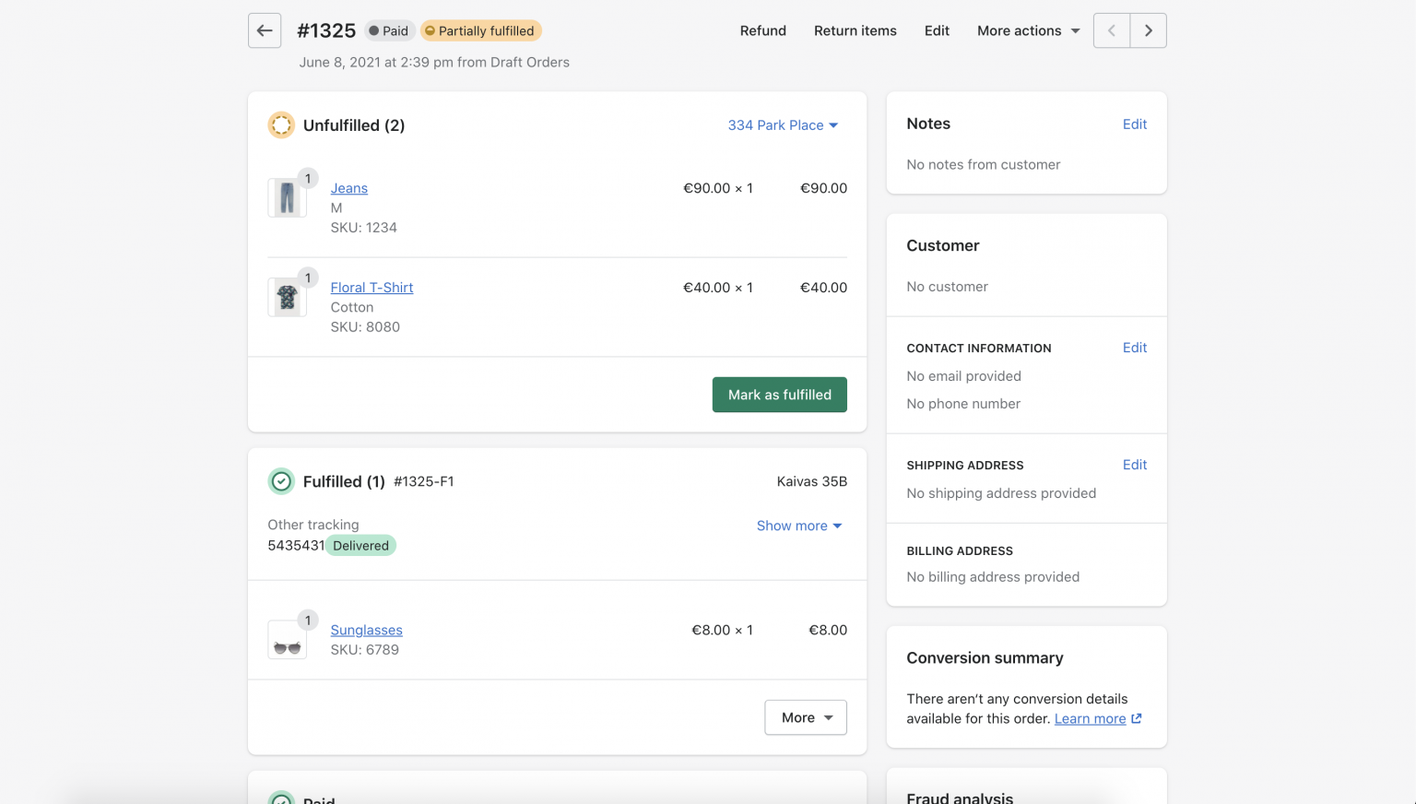
Task: Open the Floral T-Shirt product thumbnail
Action: [288, 297]
